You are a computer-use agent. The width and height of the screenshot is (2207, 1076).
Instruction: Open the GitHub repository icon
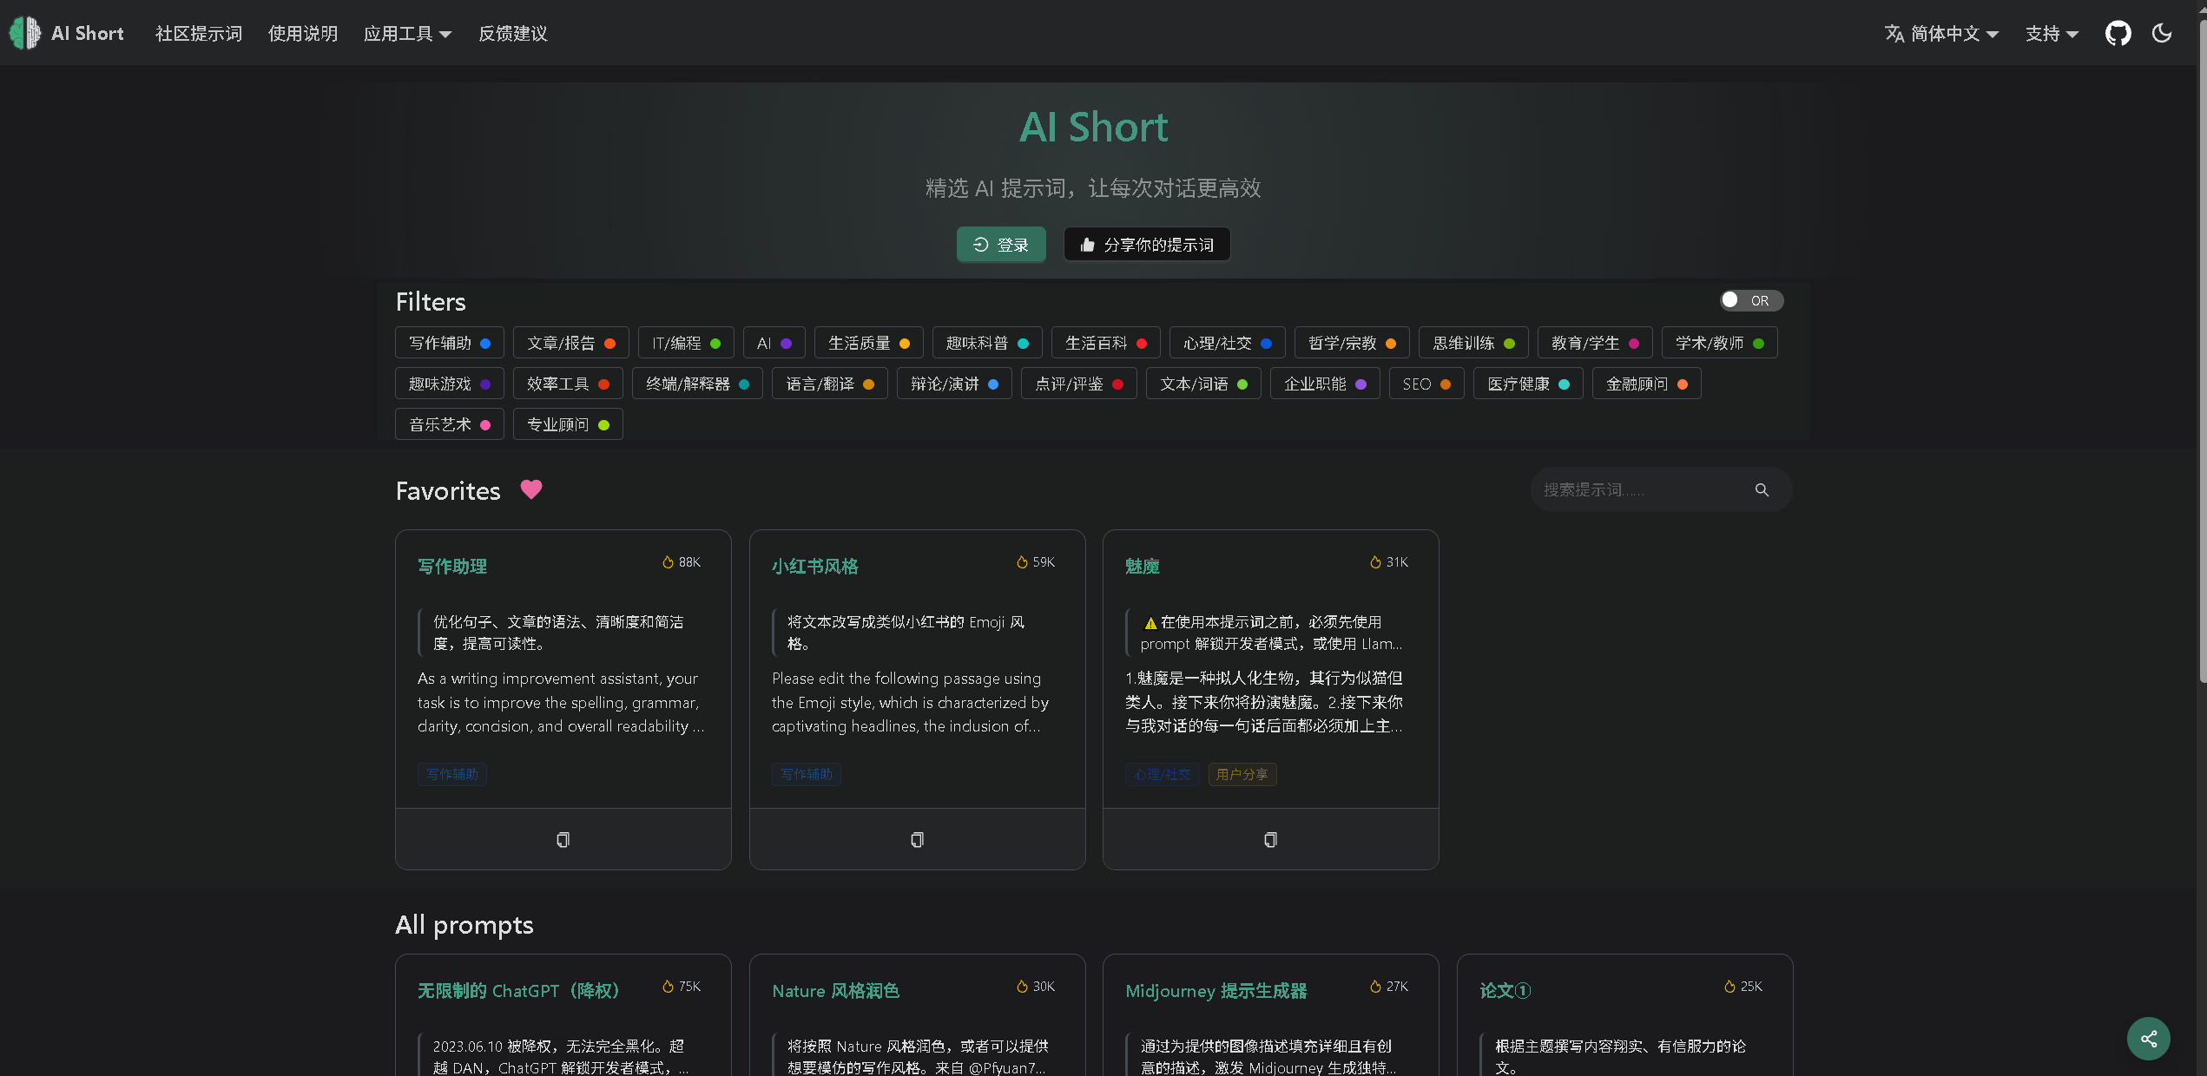2118,33
